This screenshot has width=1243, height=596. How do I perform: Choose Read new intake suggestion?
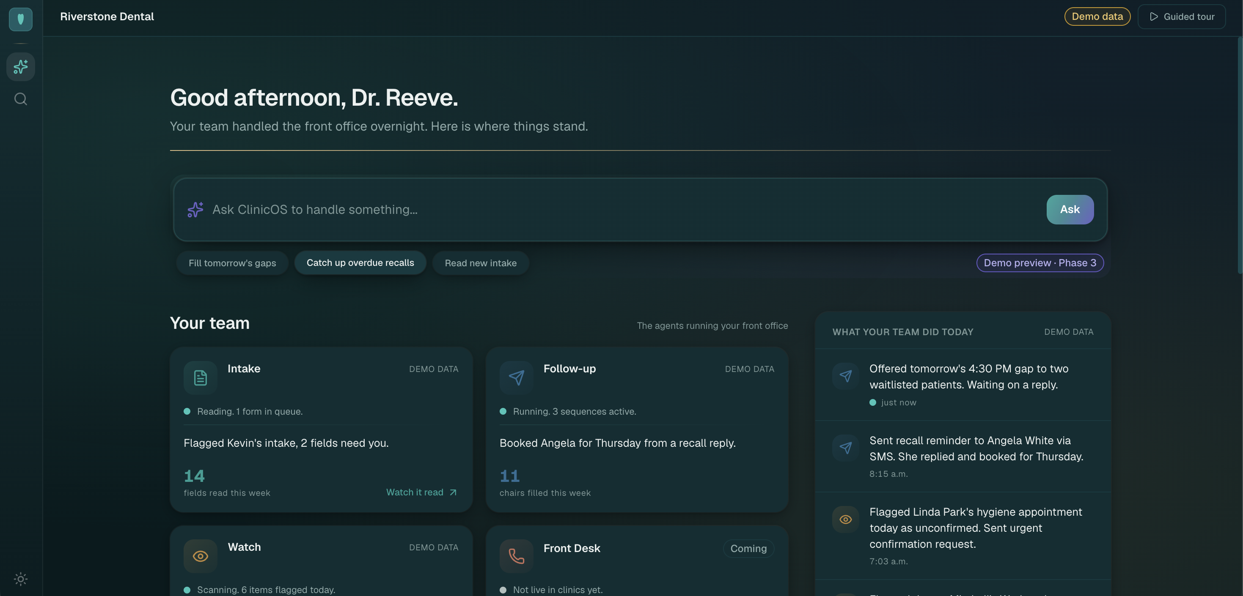pyautogui.click(x=481, y=263)
